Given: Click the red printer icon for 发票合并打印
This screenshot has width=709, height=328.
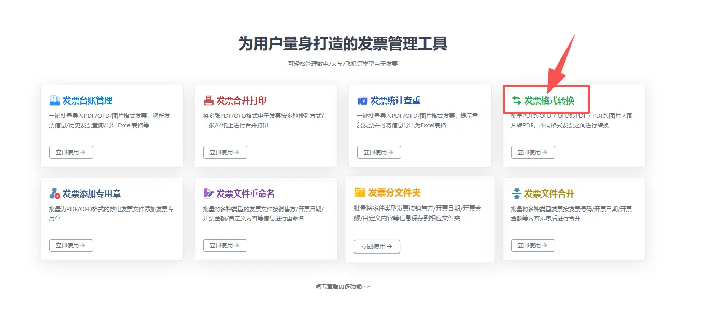Looking at the screenshot, I should pyautogui.click(x=208, y=100).
